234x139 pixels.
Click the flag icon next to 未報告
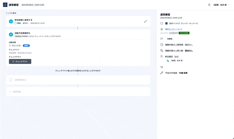click(162, 39)
